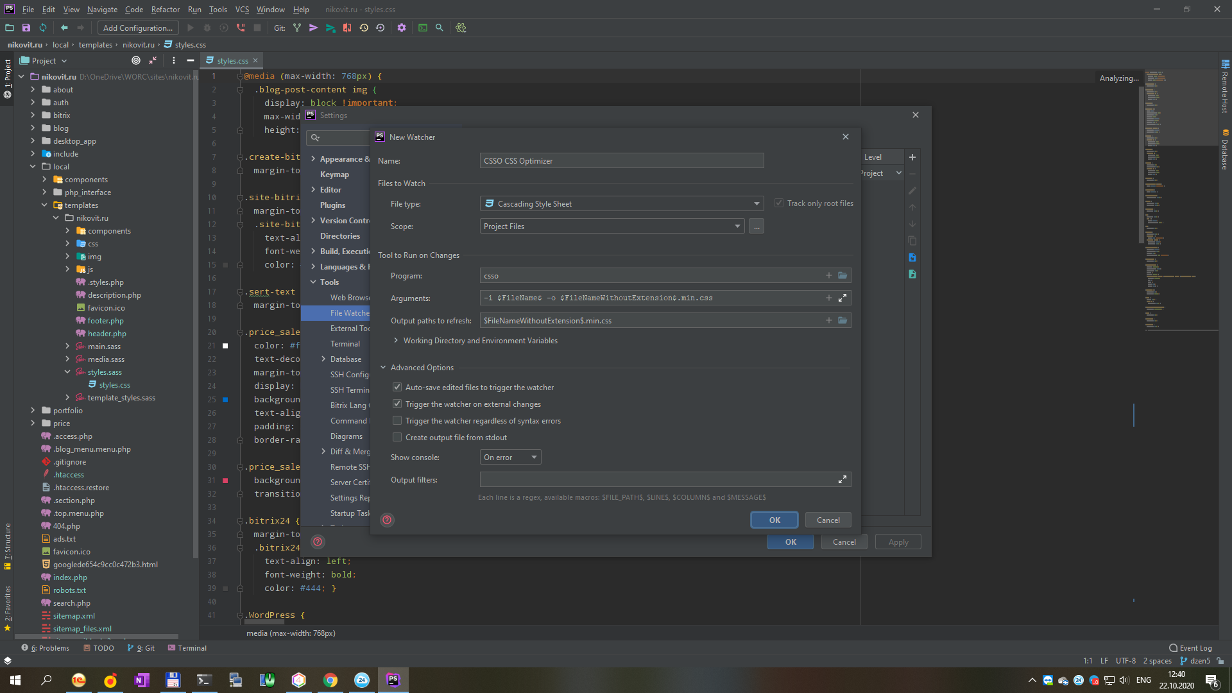The width and height of the screenshot is (1232, 693).
Task: Click the Save All toolbar icon
Action: [x=26, y=28]
